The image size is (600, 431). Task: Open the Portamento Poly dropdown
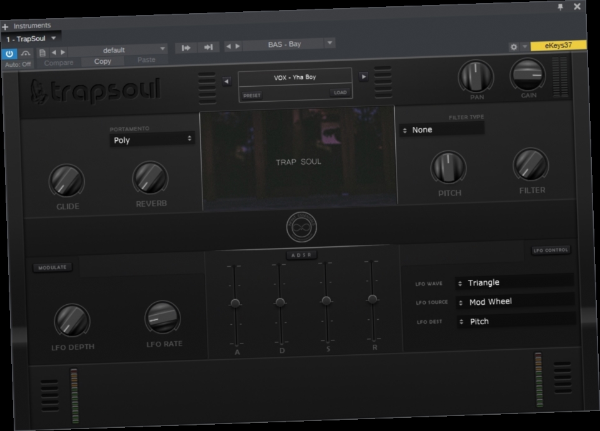[152, 140]
